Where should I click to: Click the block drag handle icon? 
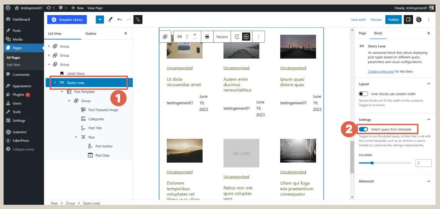coord(187,37)
